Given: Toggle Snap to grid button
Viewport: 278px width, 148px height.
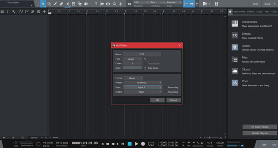Looking at the screenshot, I should (186, 4).
